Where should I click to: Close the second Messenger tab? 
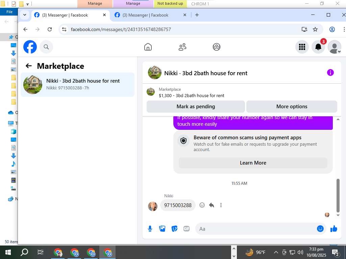(185, 15)
